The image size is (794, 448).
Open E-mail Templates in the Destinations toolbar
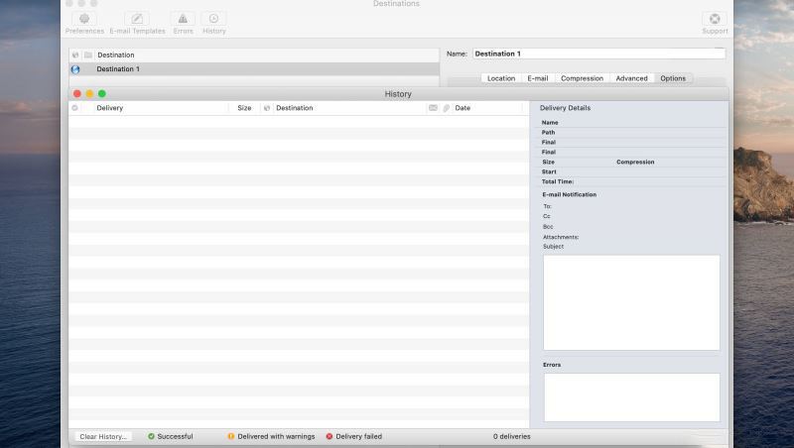click(137, 23)
